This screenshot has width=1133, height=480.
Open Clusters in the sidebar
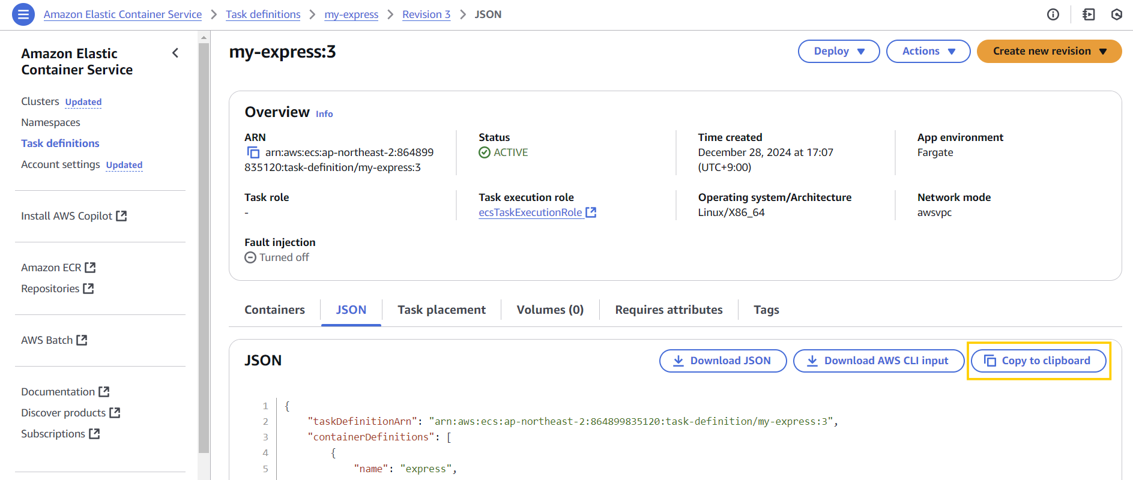pyautogui.click(x=40, y=101)
